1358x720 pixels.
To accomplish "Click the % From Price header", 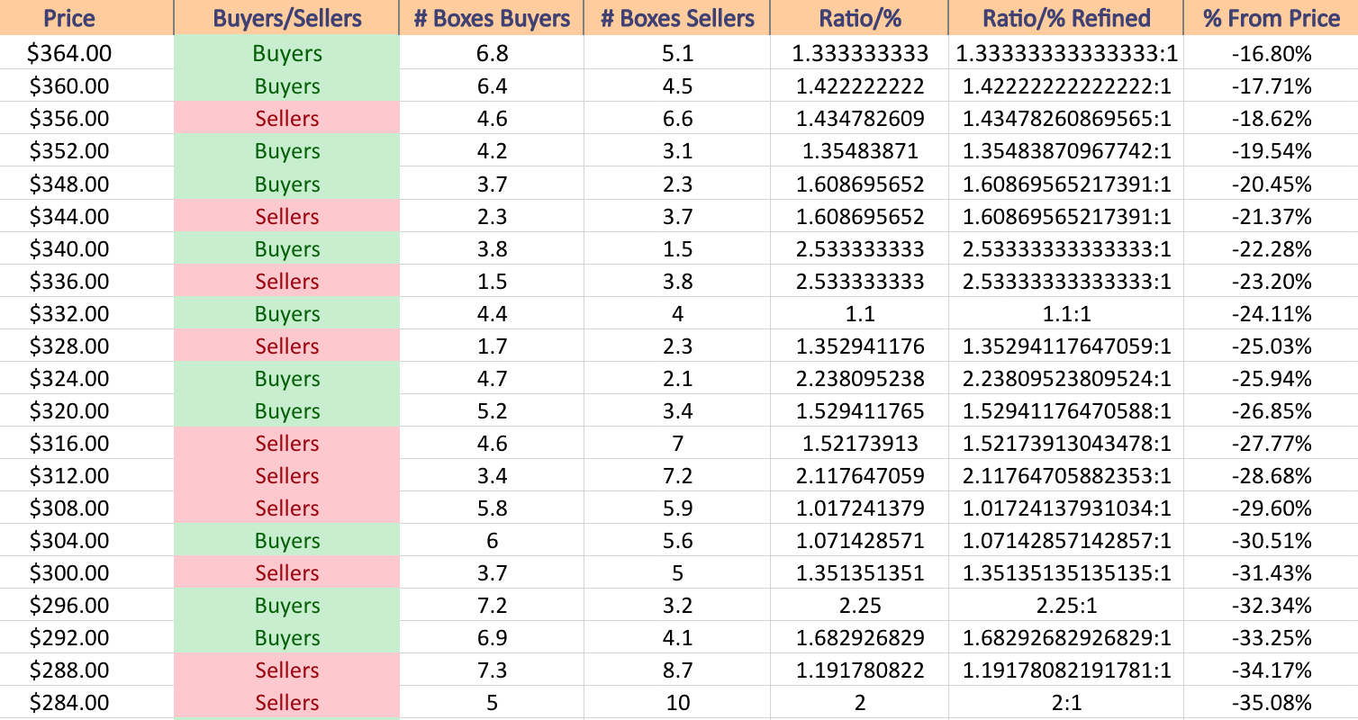I will coord(1272,18).
